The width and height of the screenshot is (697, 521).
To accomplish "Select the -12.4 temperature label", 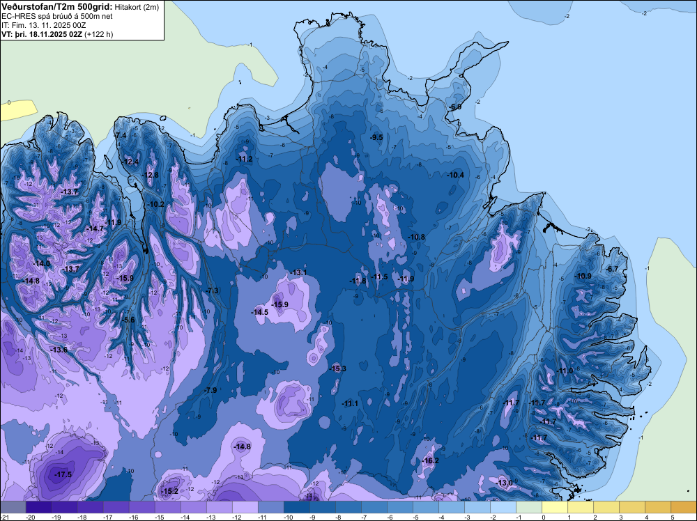I will (x=130, y=162).
